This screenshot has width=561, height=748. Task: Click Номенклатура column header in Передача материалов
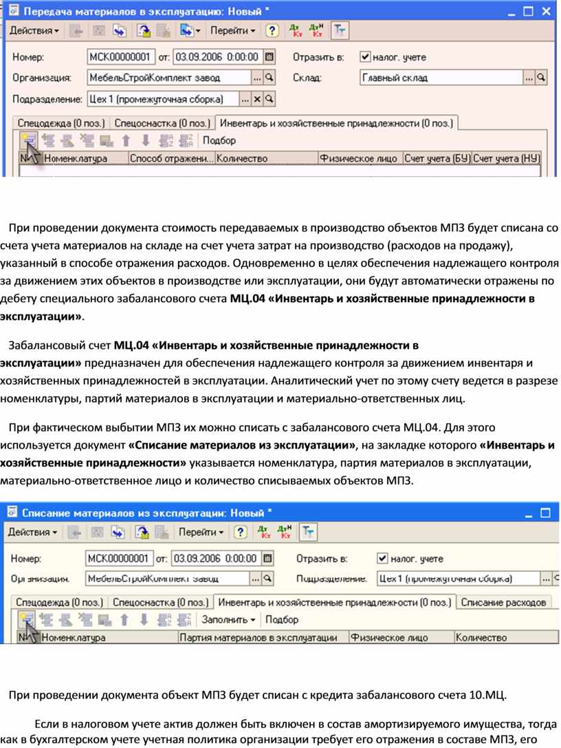tap(85, 158)
